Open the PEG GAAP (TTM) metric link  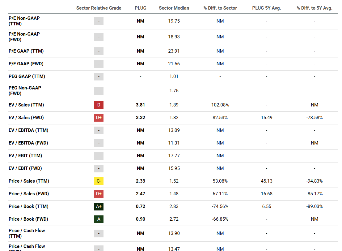pyautogui.click(x=27, y=76)
